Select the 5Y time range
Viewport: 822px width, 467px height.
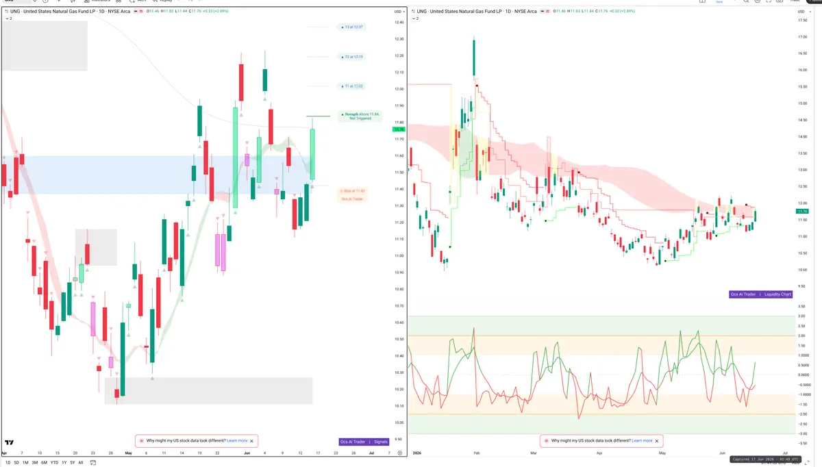click(72, 463)
